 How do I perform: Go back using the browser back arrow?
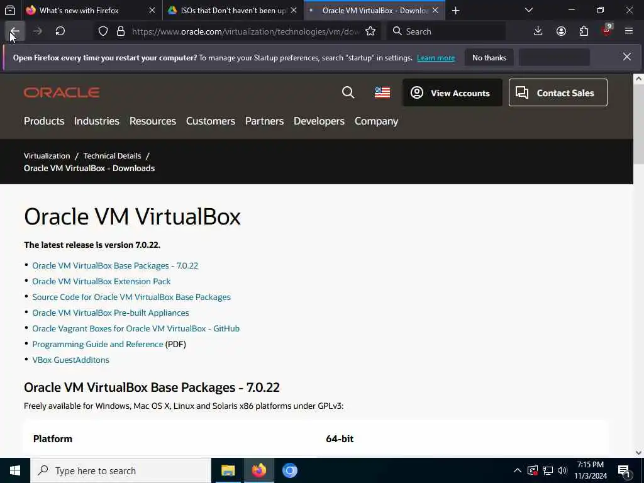coord(15,31)
